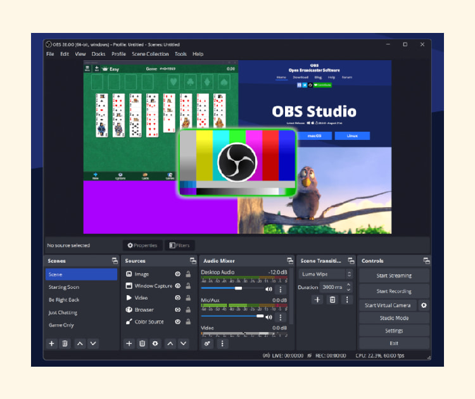Pop out the Controls dock
Screen dimensions: 475x399
point(426,260)
